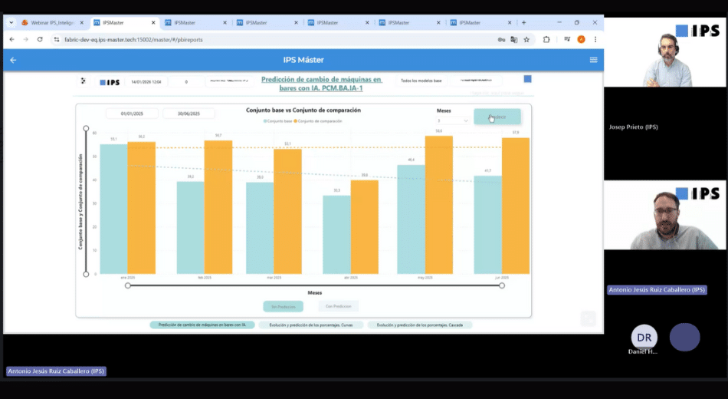Switch to 'Evolución y predicción de los porcentajes. Curvas' tab
Image resolution: width=728 pixels, height=399 pixels.
point(310,325)
